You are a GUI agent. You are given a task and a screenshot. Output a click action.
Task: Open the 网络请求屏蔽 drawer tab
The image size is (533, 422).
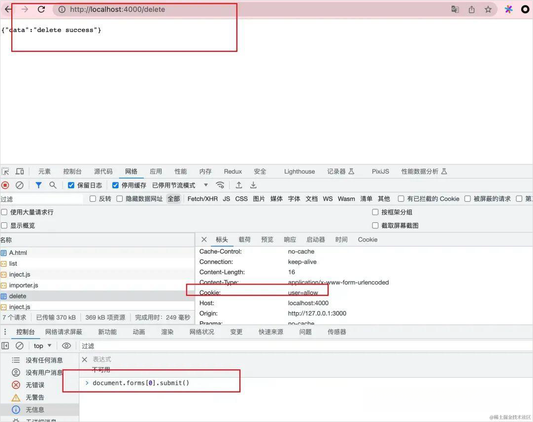(x=64, y=332)
